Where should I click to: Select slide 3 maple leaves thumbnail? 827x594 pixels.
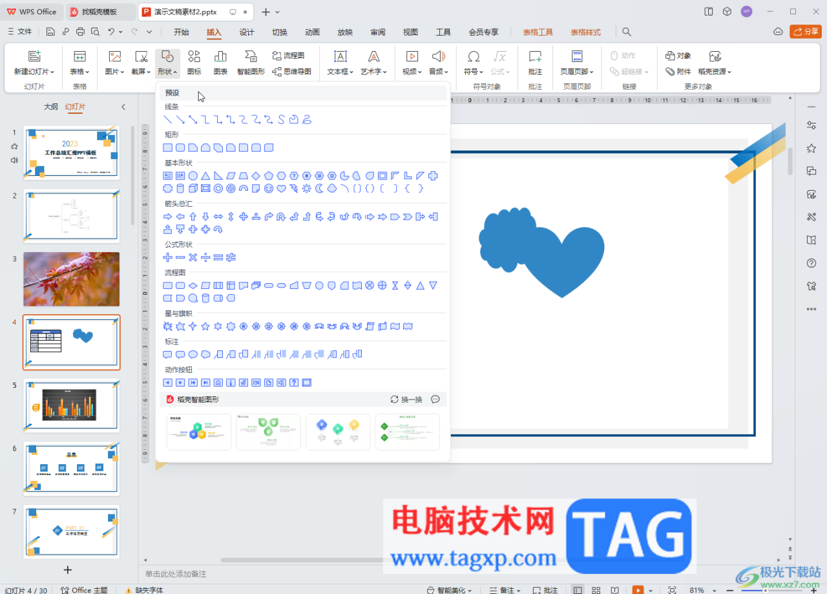[72, 279]
